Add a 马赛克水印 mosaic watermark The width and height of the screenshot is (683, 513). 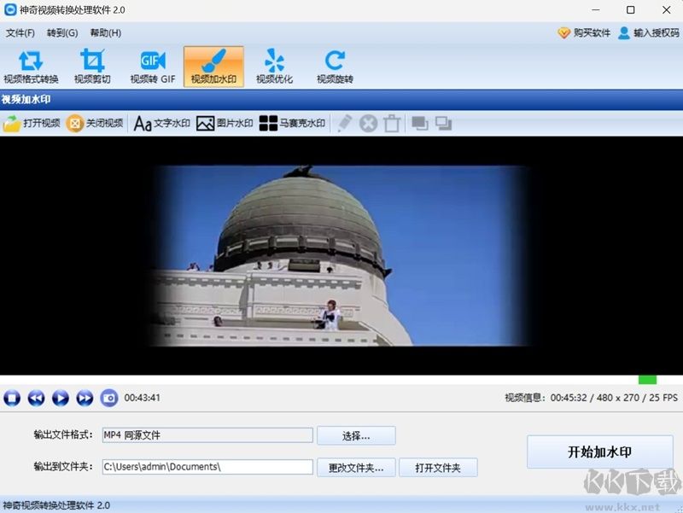click(x=292, y=123)
